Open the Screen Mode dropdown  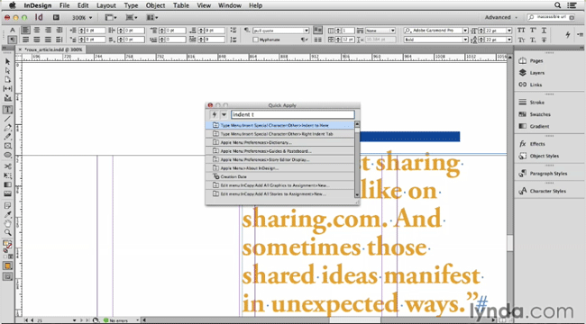point(132,17)
